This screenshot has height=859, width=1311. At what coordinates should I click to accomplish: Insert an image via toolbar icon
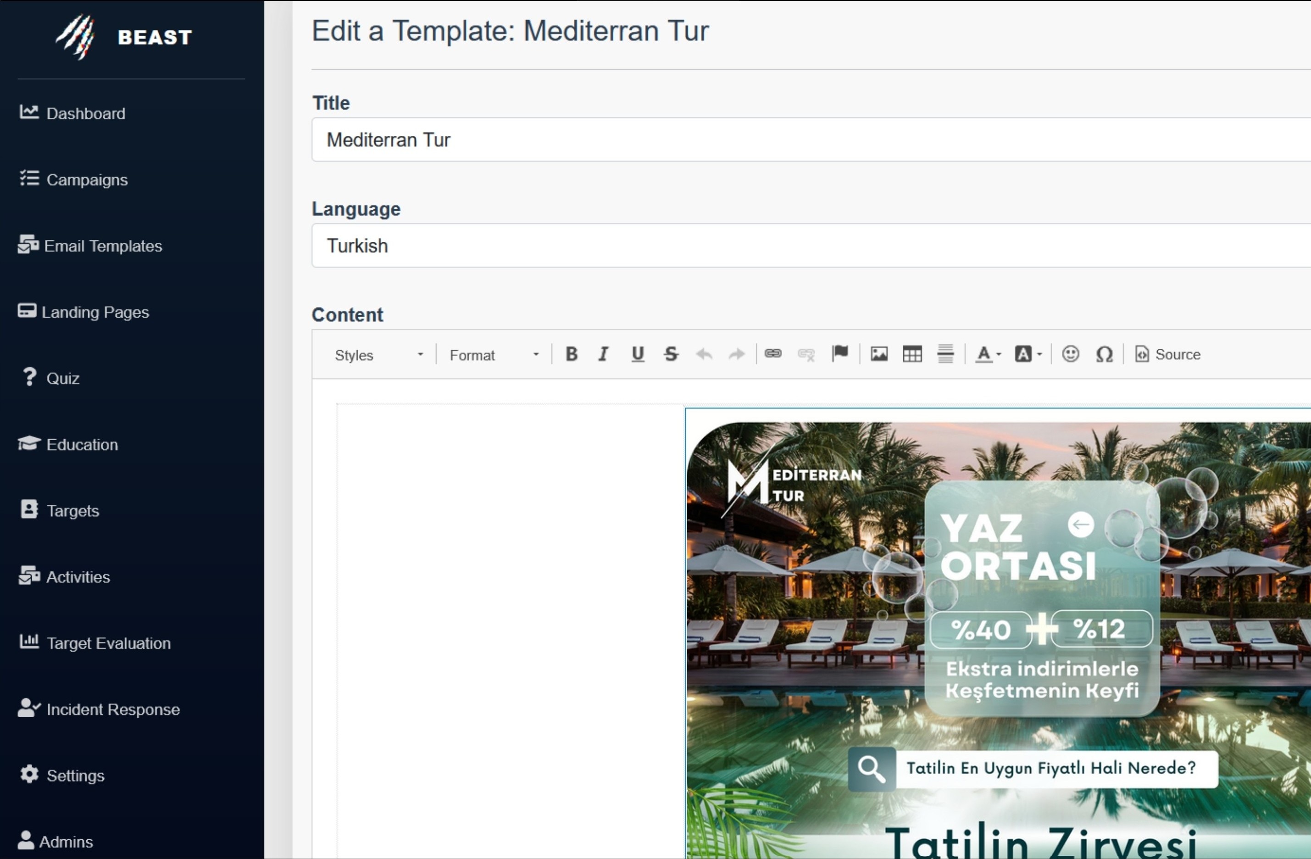pos(879,354)
